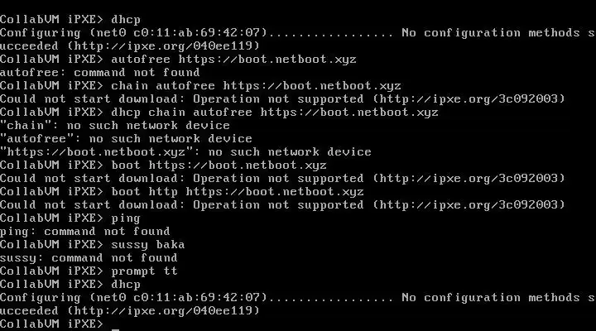Image resolution: width=596 pixels, height=331 pixels.
Task: Click the '"autofree": no such network device' line
Action: point(125,138)
